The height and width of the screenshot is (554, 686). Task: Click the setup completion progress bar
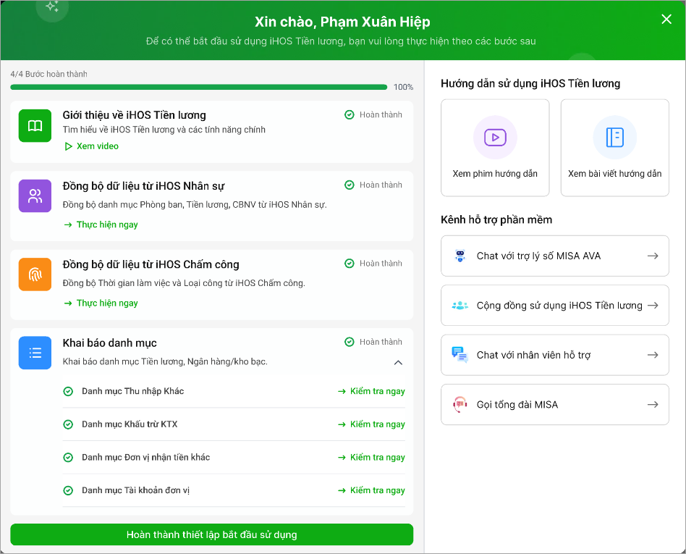tap(198, 87)
